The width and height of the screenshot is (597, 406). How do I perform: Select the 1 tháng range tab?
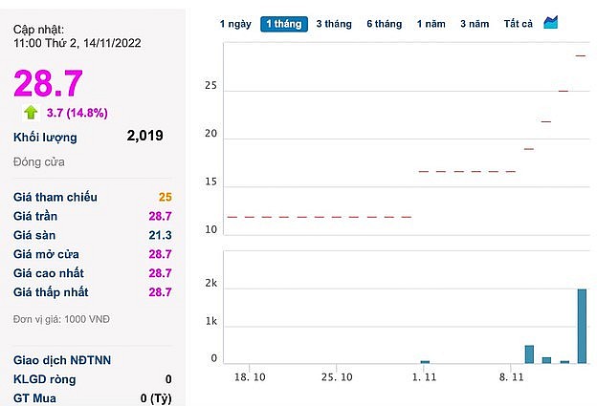point(283,23)
